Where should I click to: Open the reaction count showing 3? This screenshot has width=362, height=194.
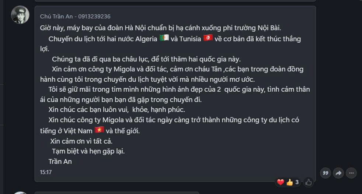click(297, 182)
